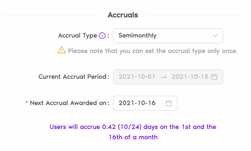
Task: Click the 16th of a month text line
Action: (133, 137)
